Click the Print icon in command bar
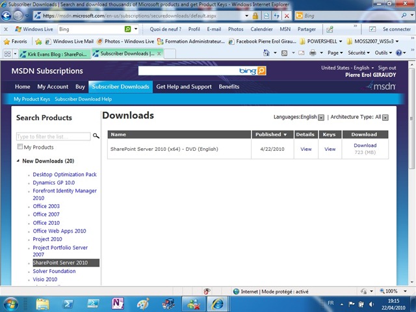Viewport: 416px width, 312px height. pos(313,53)
